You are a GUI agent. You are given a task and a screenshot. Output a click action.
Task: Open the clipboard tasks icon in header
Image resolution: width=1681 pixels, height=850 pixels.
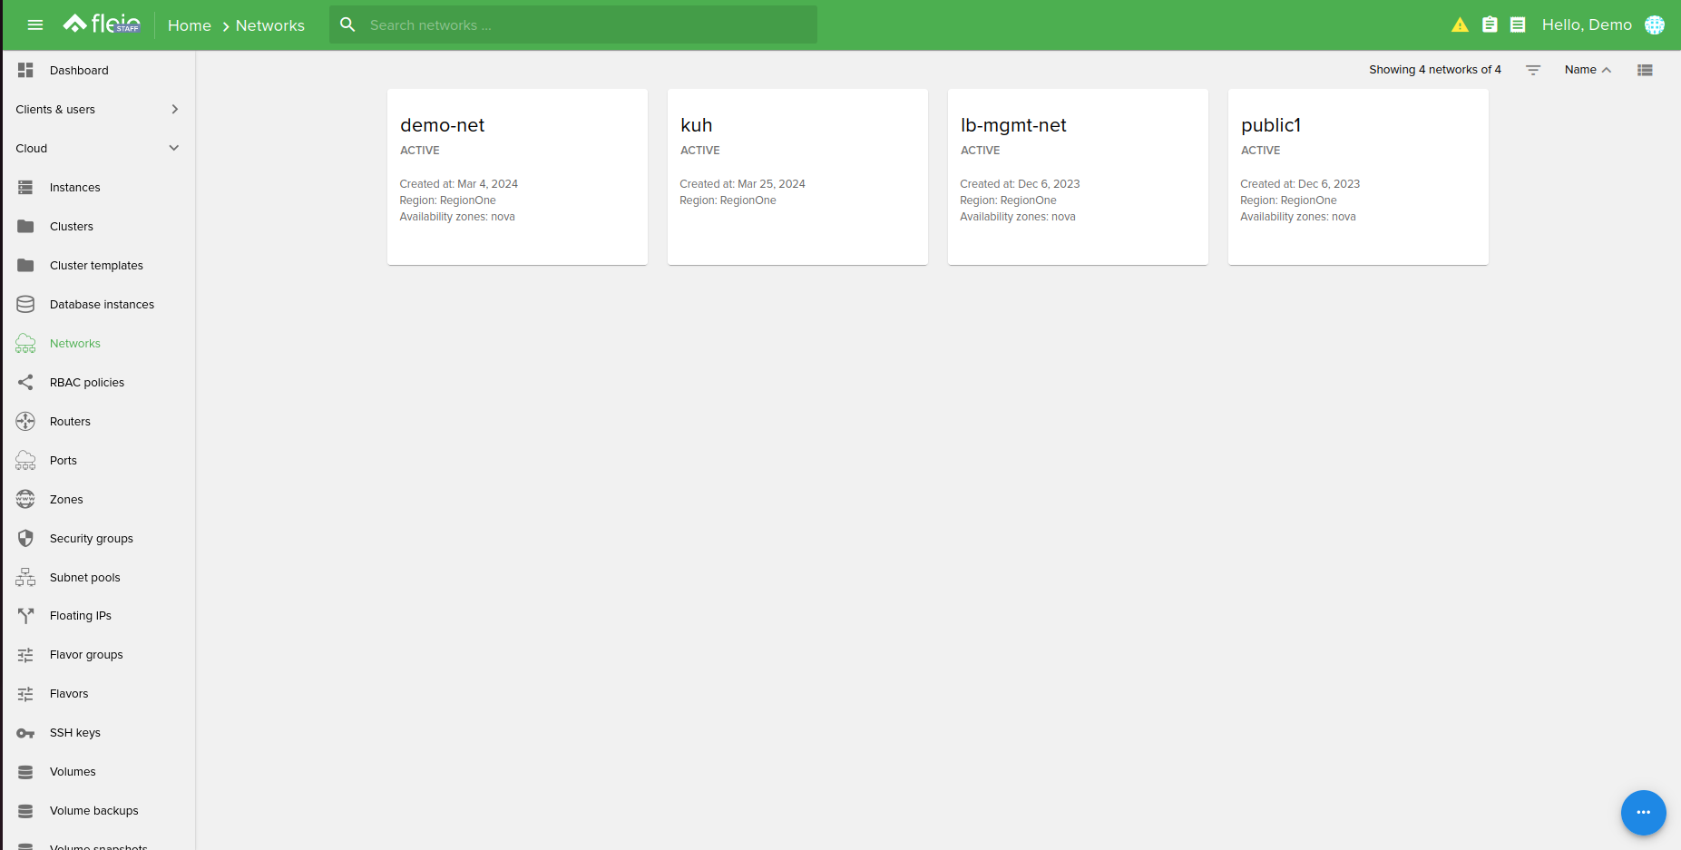point(1489,24)
